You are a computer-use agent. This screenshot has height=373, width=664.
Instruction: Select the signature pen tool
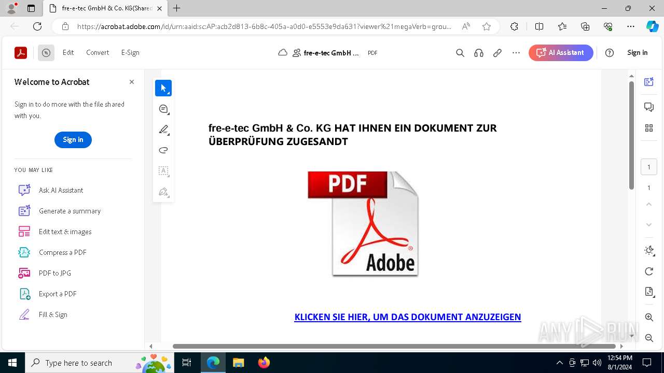[x=163, y=192]
